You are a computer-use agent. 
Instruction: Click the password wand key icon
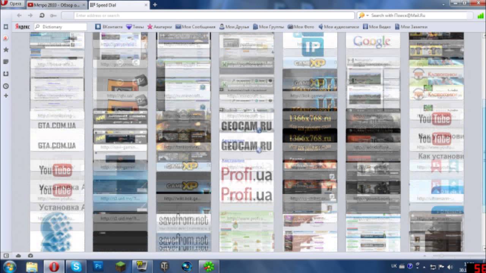tap(53, 16)
